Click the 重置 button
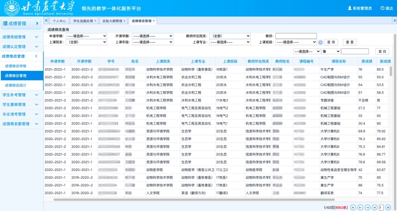Image resolution: width=397 pixels, height=211 pixels. point(350,42)
